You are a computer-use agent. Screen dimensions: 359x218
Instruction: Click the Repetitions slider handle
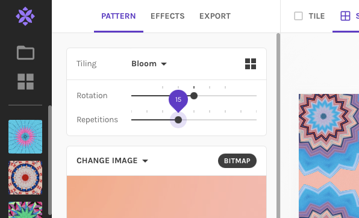(178, 120)
